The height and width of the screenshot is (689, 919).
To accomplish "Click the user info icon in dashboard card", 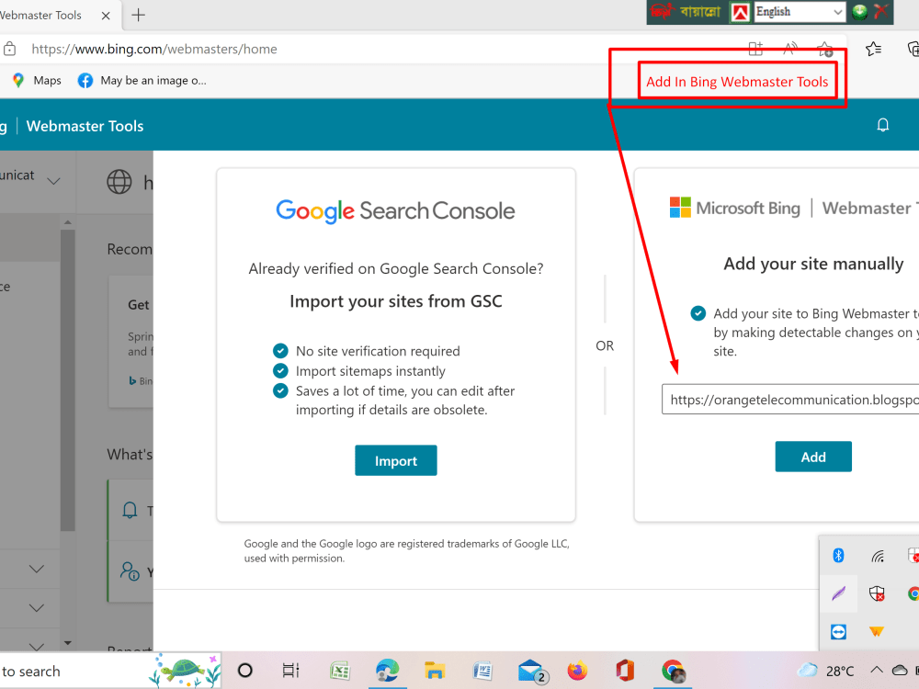I will pyautogui.click(x=130, y=571).
